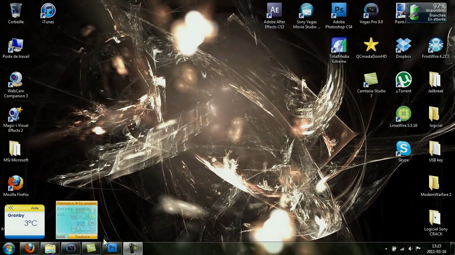Screen dimensions: 455x255
Task: Click the Show desktop button
Action: coord(453,249)
